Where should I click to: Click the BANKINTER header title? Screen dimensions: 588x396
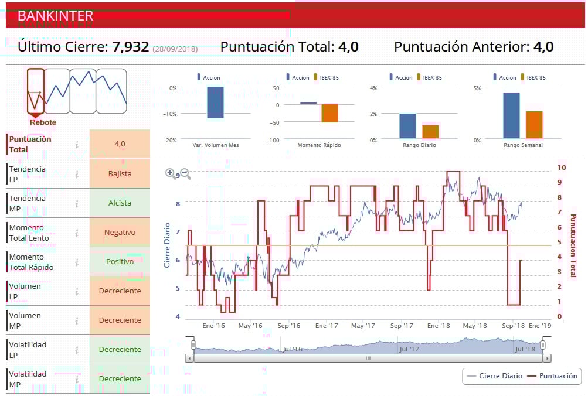click(x=56, y=16)
